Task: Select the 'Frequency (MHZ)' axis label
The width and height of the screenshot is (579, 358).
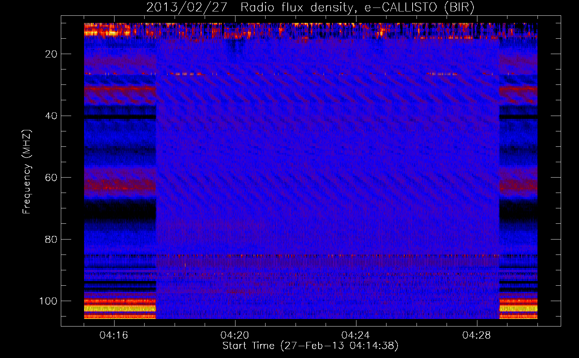Action: [x=27, y=171]
